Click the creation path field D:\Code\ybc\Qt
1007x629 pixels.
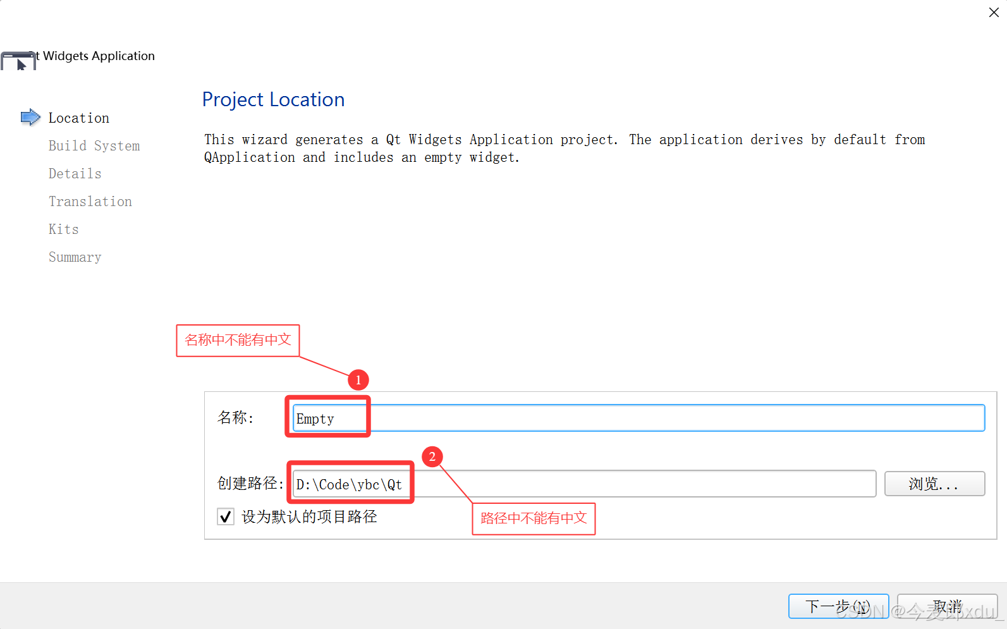point(584,484)
